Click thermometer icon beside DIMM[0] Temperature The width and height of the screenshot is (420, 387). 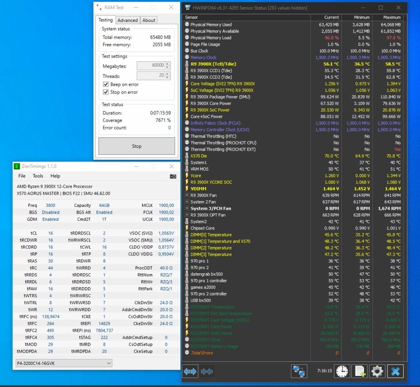pyautogui.click(x=187, y=235)
